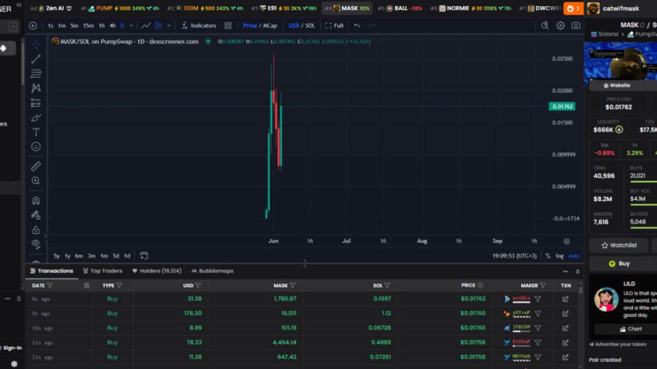Click the candlestick chart style icon
This screenshot has height=369, width=657.
(158, 25)
